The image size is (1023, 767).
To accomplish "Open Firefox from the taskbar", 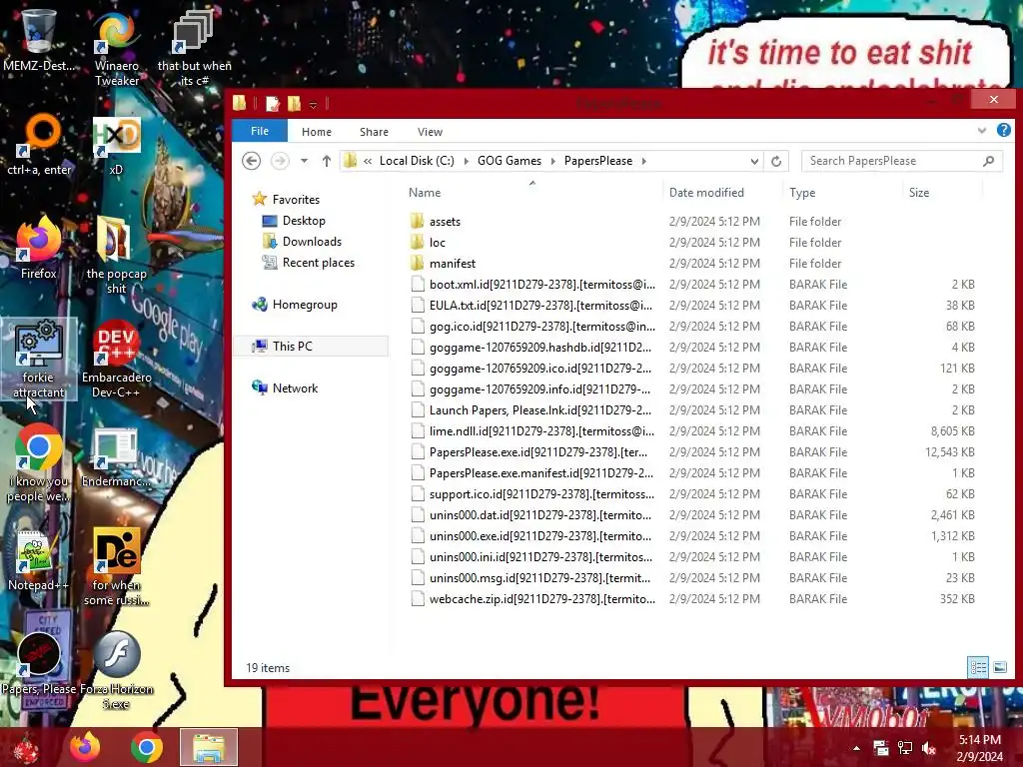I will (86, 747).
